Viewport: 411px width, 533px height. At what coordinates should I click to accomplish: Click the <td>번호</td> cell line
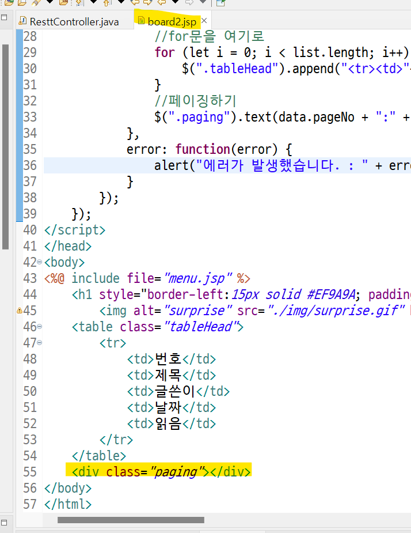point(172,359)
